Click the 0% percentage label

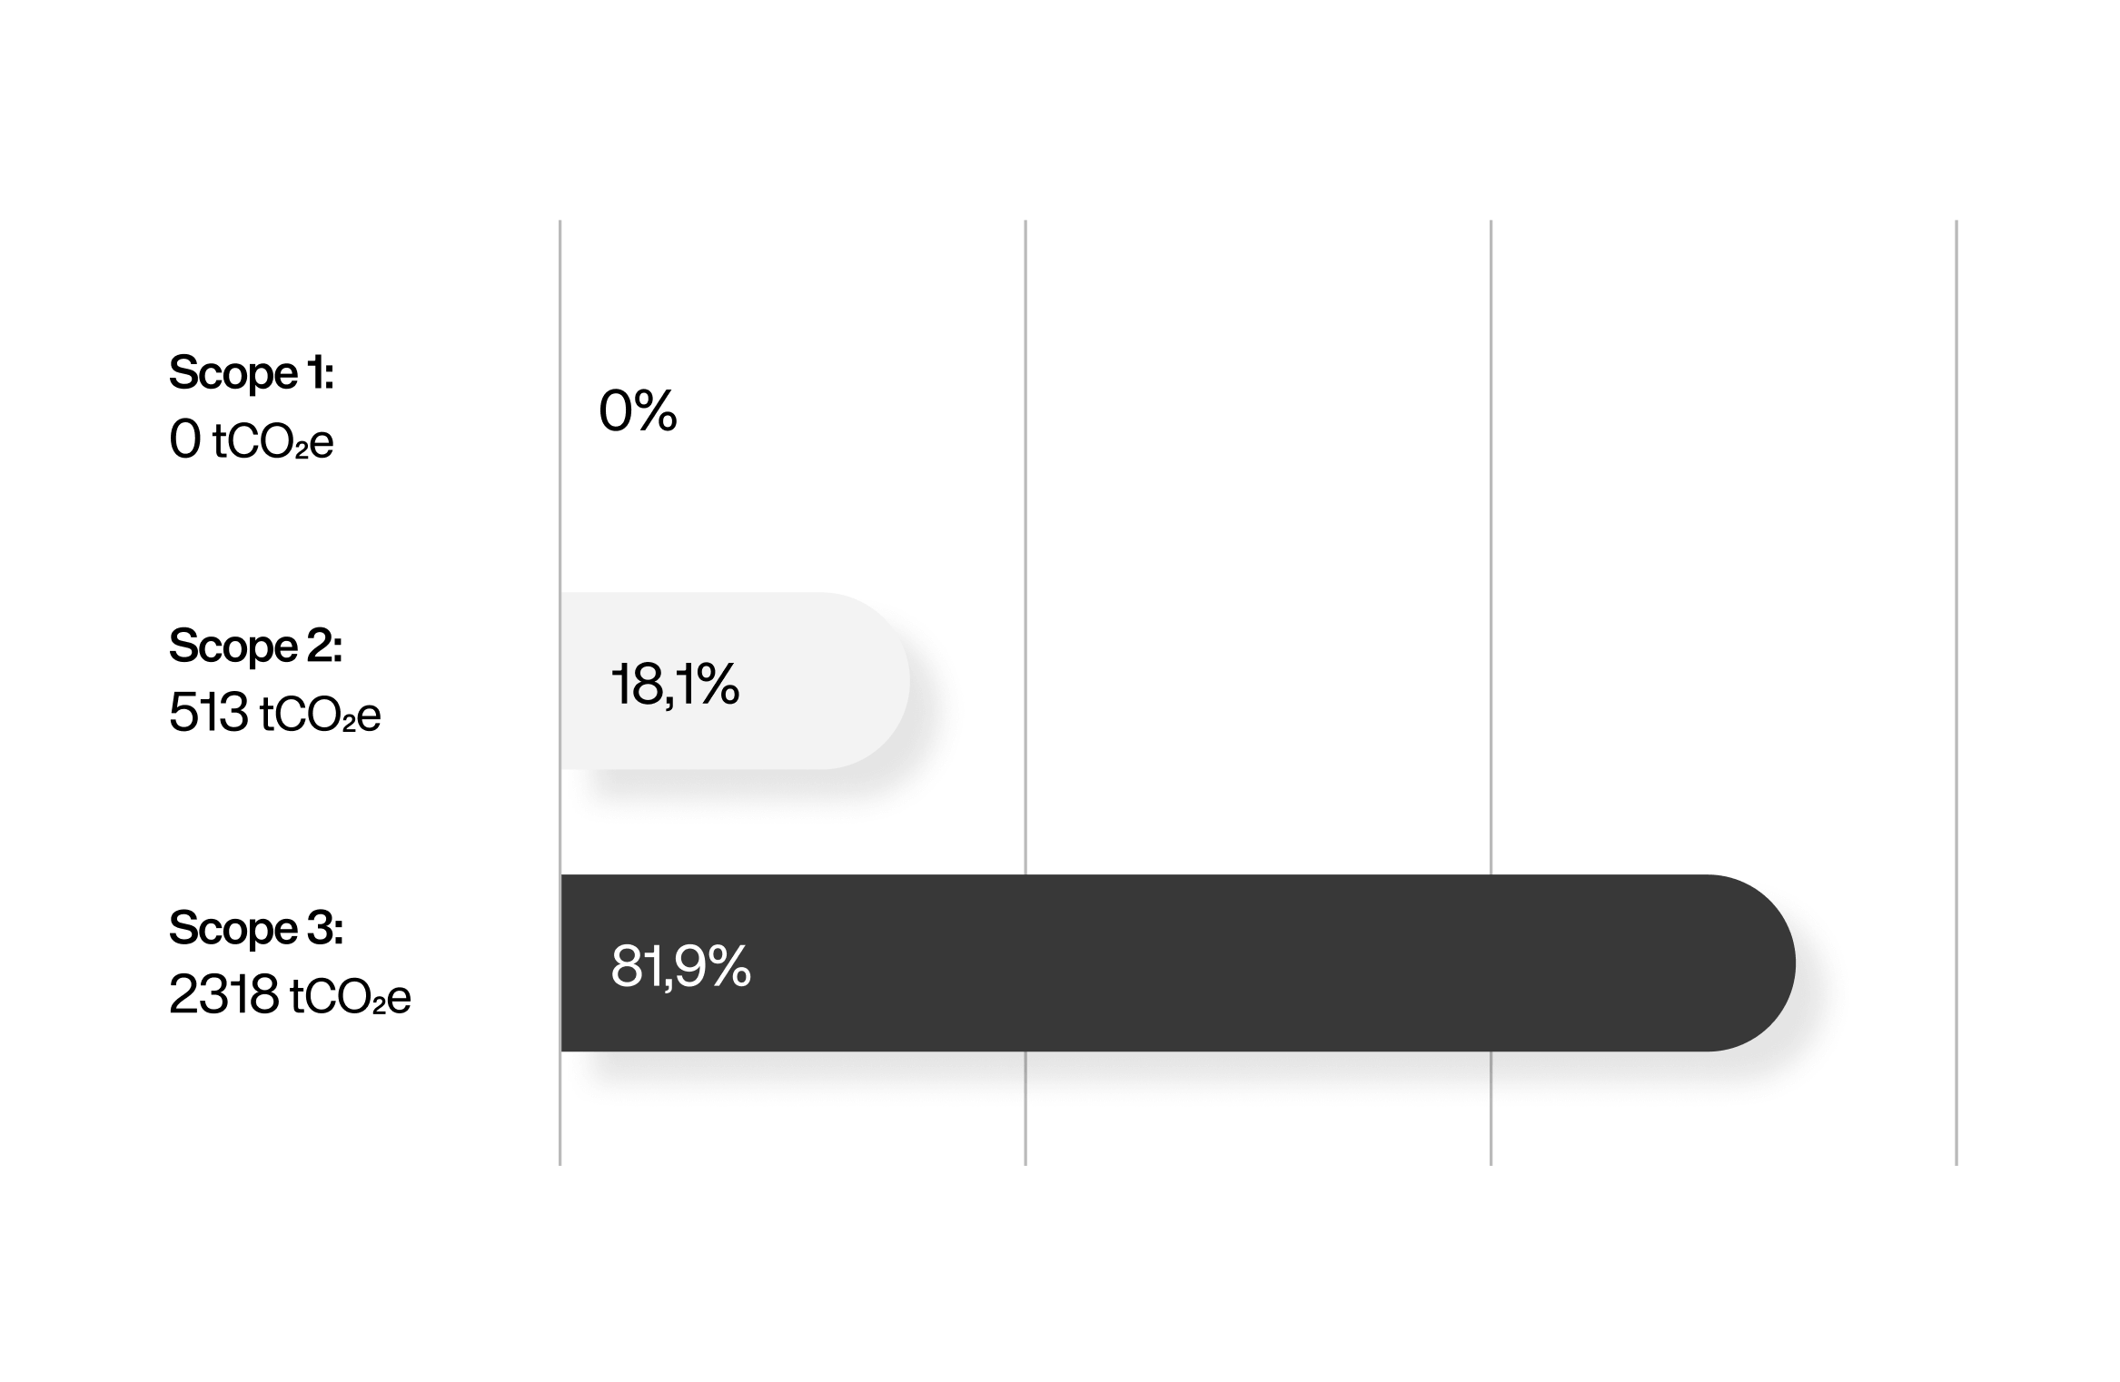tap(638, 410)
